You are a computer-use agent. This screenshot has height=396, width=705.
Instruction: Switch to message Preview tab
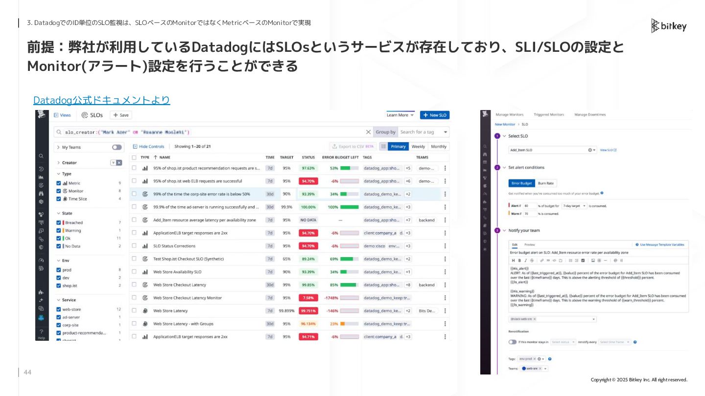coord(530,244)
